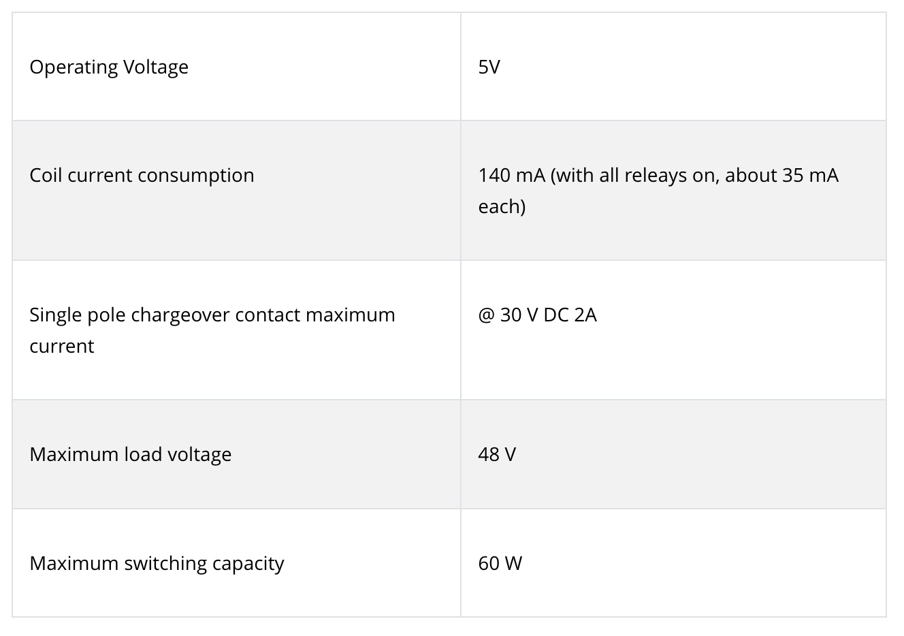Screen dimensions: 904x636
Task: Select the "@ 30 V DC 2A" value
Action: click(537, 315)
